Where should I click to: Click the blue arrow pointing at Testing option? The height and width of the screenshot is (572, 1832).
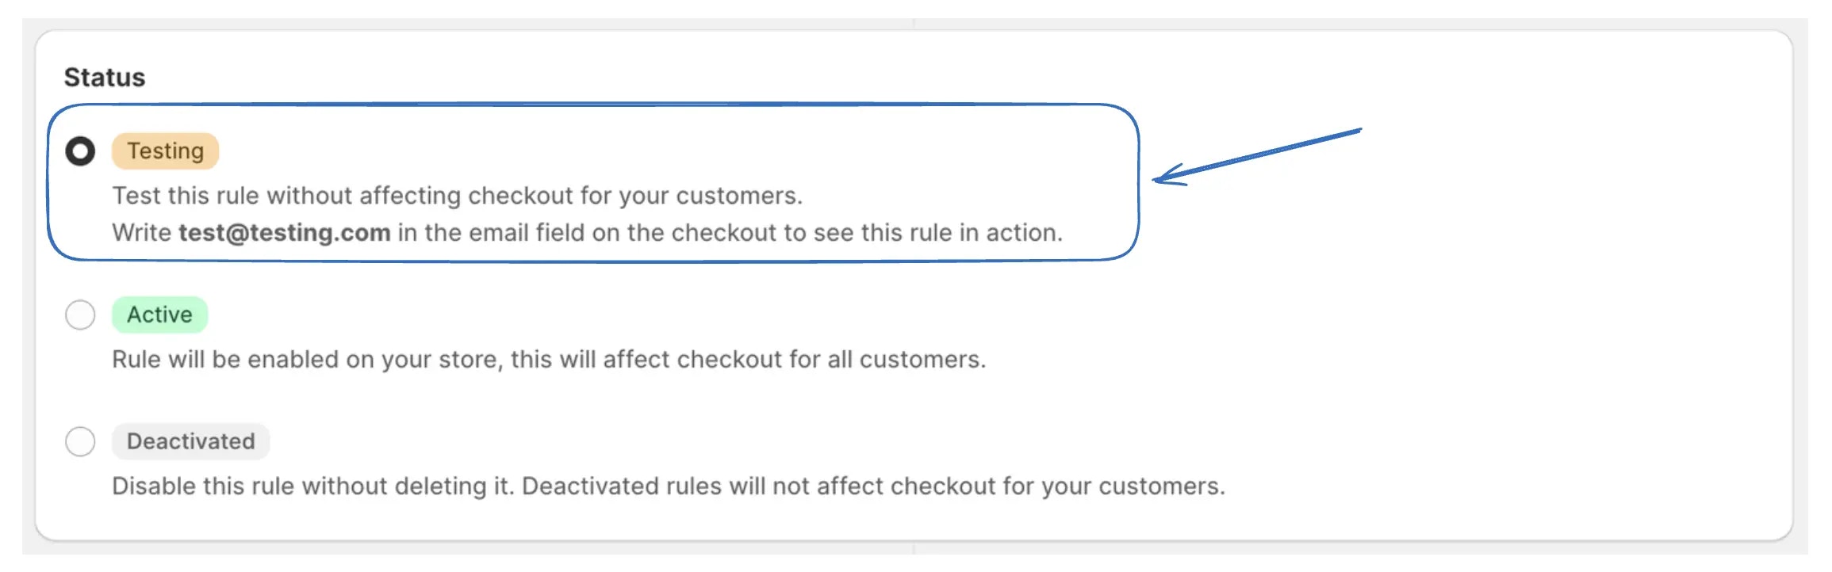[x=1257, y=157]
